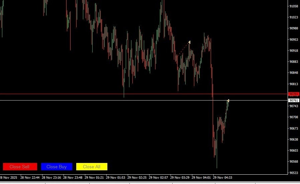
Task: Click the 90918 price scale value
Action: (x=294, y=51)
